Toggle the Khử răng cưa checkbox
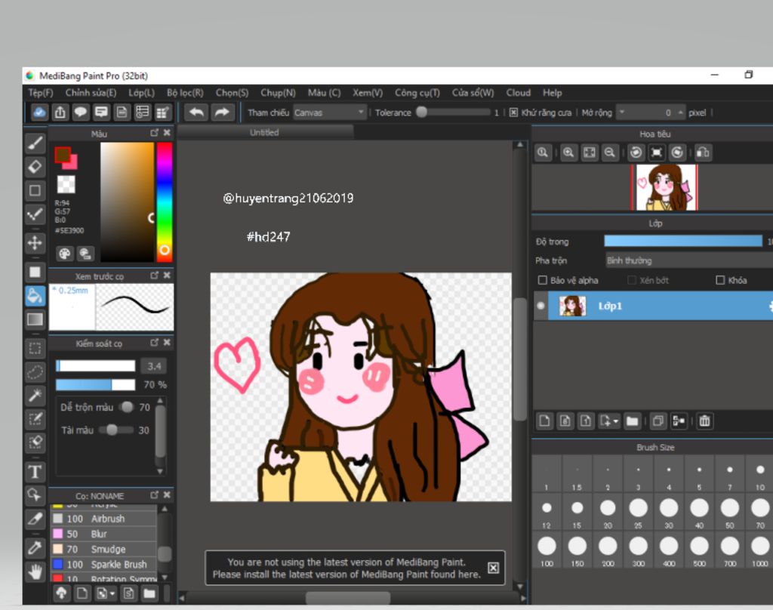The height and width of the screenshot is (610, 773). [513, 112]
